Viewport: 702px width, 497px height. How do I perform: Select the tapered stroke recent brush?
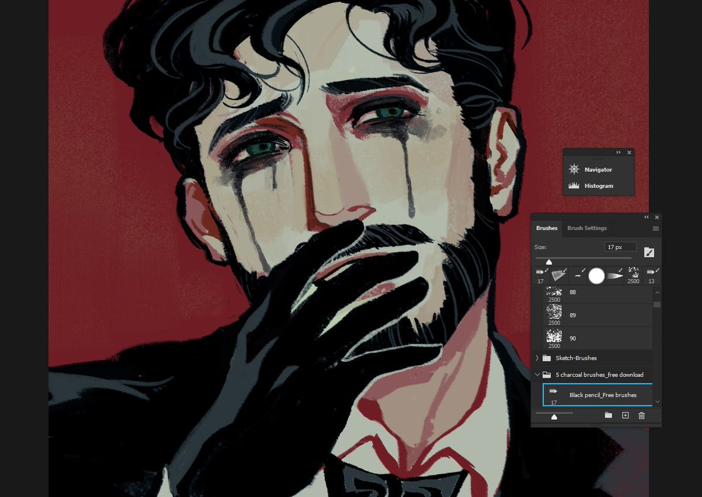[x=614, y=275]
